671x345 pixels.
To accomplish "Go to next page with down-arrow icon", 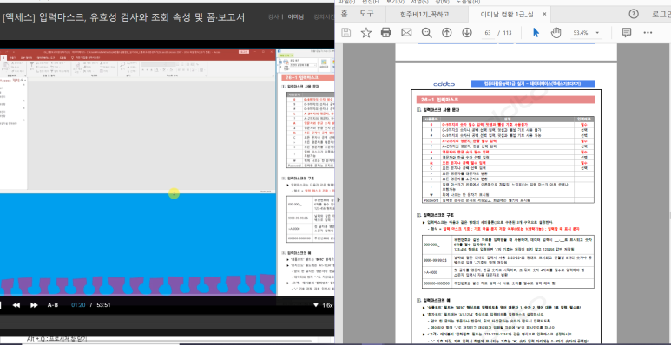I will 467,32.
